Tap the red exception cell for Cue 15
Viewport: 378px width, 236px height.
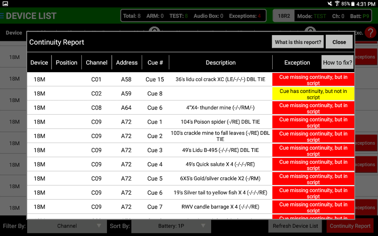click(x=313, y=80)
